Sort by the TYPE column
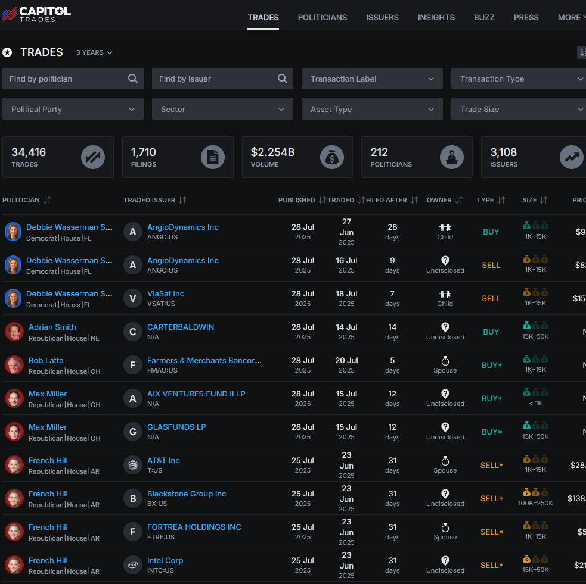The height and width of the screenshot is (584, 586). 491,201
